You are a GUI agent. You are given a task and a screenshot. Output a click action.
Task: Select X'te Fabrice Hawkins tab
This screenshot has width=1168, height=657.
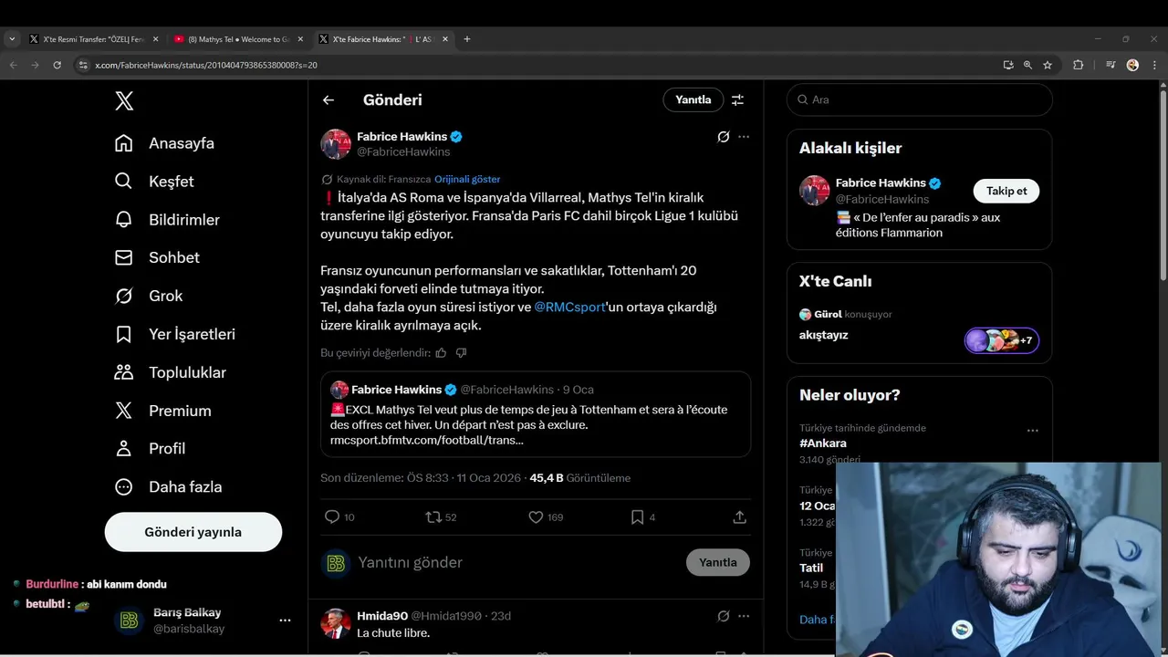(x=382, y=39)
